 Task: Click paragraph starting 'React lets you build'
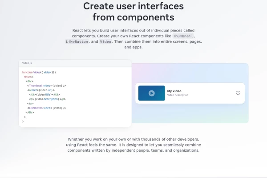click(133, 39)
